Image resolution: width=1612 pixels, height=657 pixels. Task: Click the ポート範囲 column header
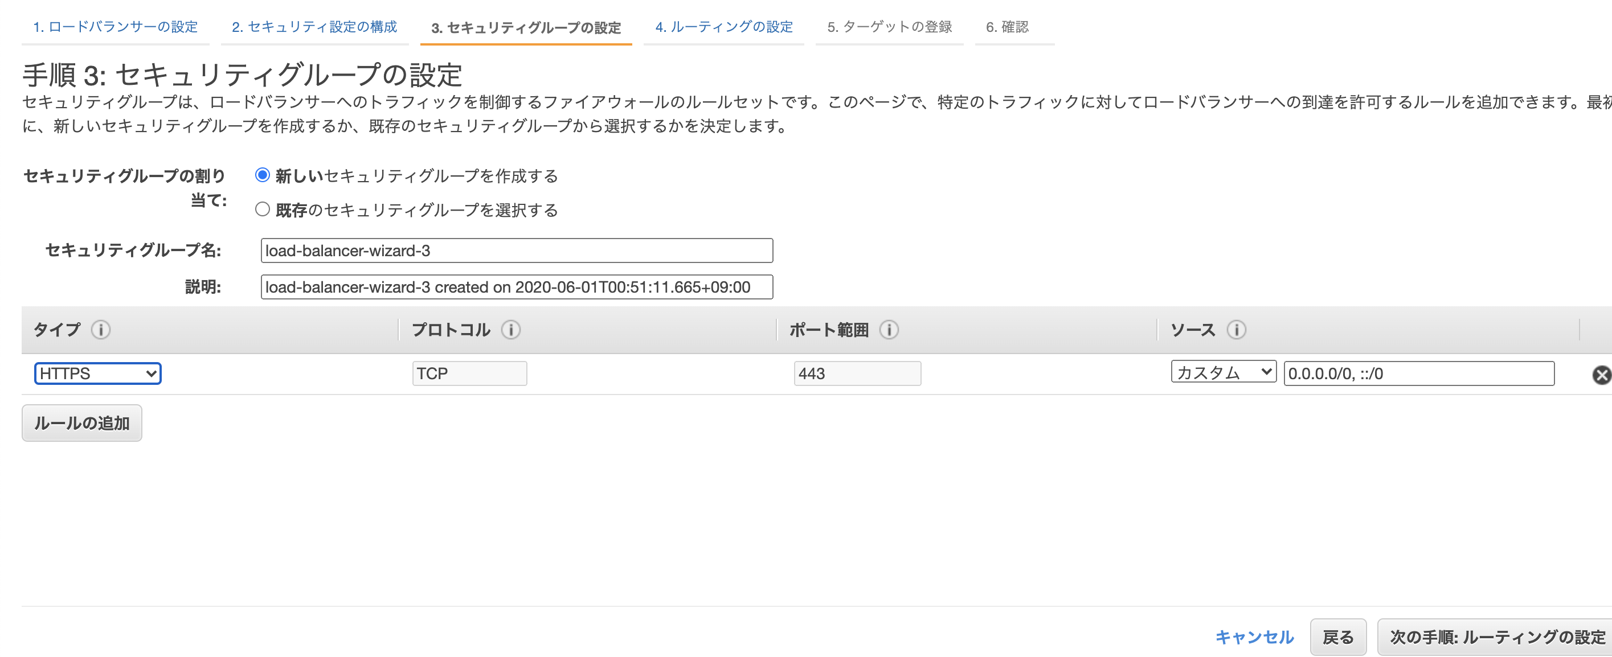point(829,329)
